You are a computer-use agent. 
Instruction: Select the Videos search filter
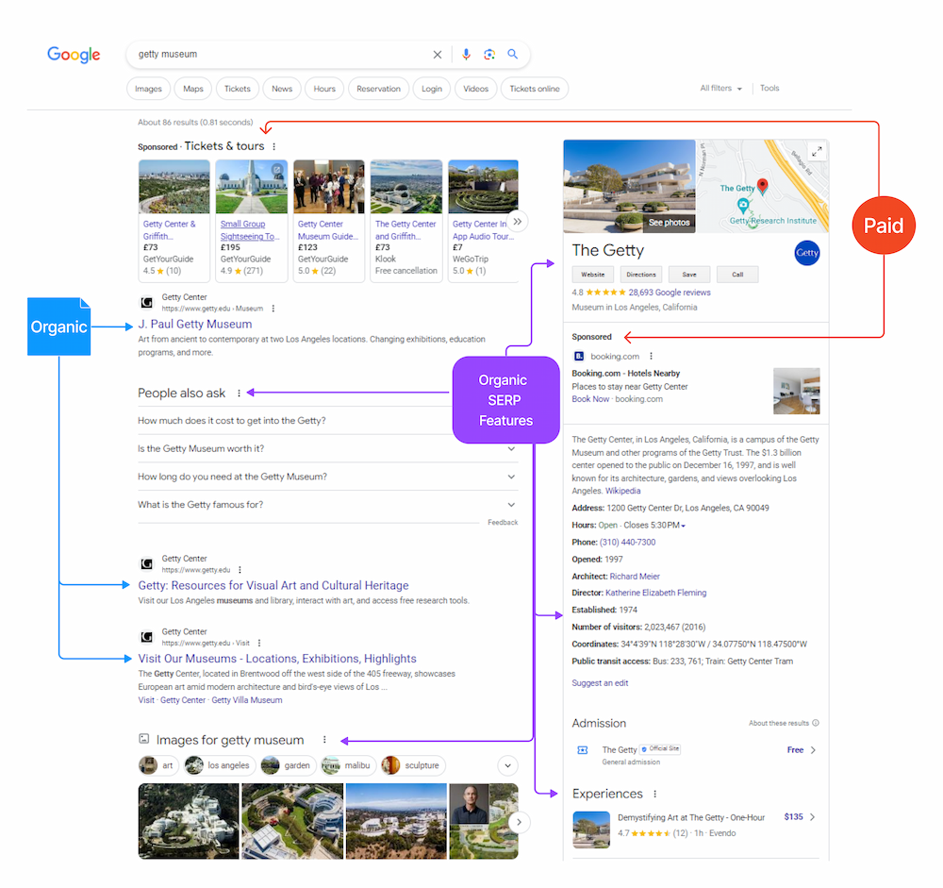tap(475, 88)
